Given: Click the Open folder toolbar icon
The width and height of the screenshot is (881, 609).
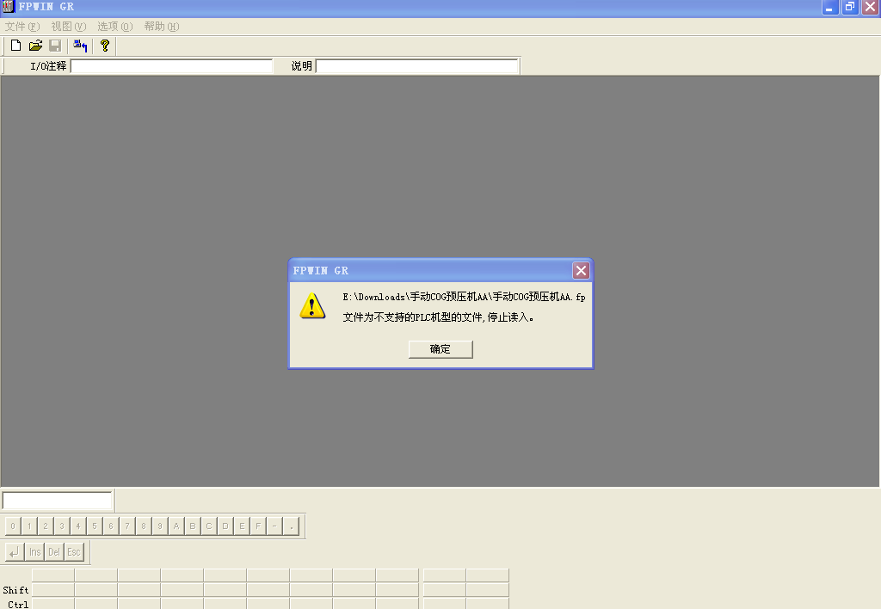Looking at the screenshot, I should click(35, 46).
